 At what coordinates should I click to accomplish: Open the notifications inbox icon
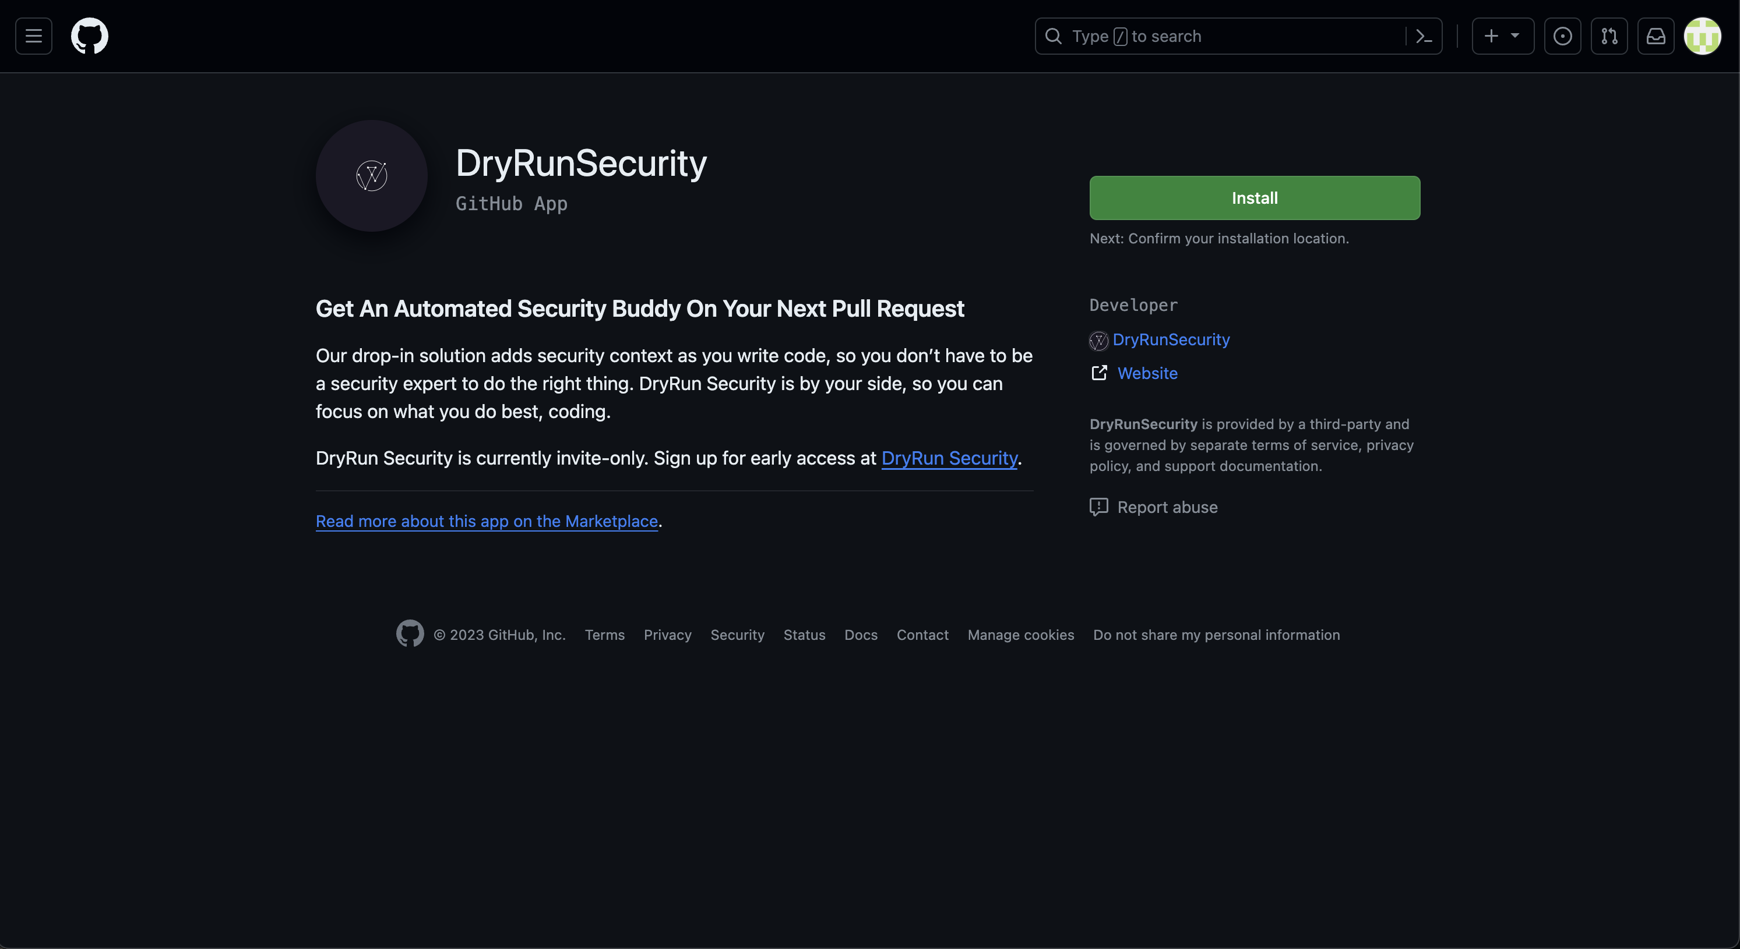coord(1656,36)
